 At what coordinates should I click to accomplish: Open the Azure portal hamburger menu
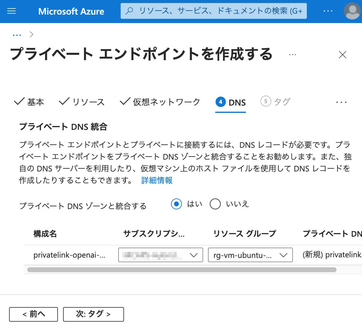pos(11,11)
